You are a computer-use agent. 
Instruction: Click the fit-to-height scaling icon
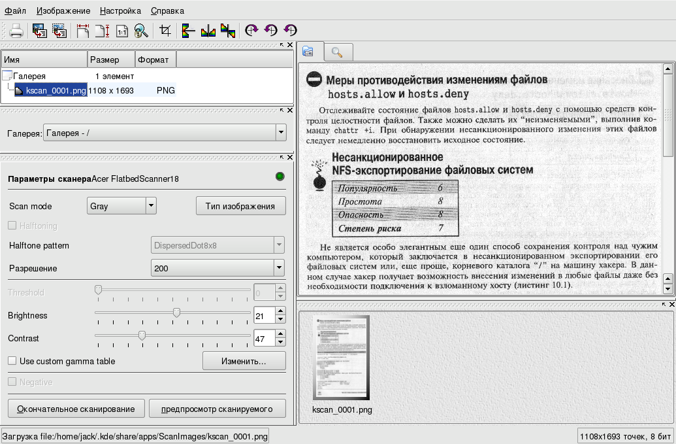pos(103,30)
